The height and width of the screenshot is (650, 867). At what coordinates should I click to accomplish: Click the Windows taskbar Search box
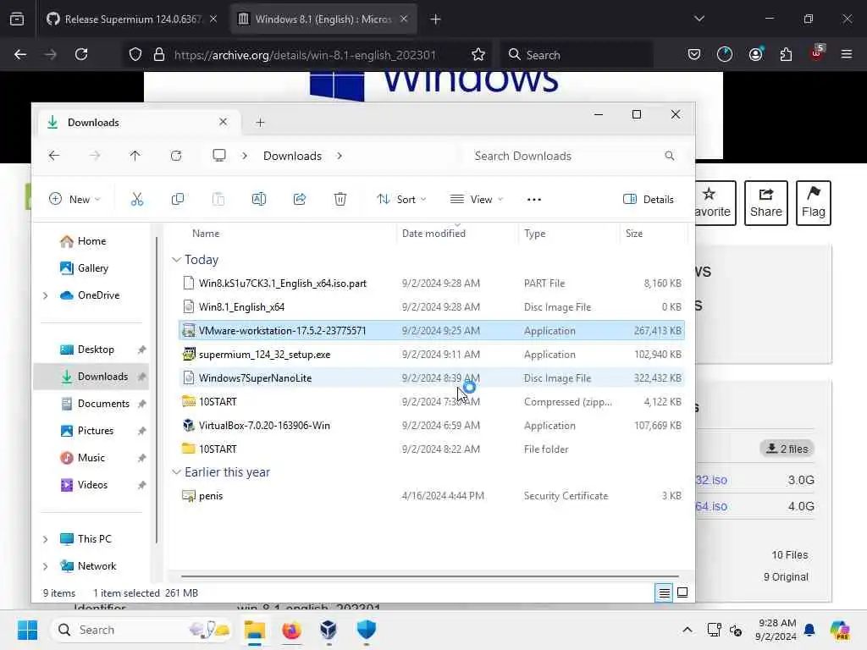141,630
